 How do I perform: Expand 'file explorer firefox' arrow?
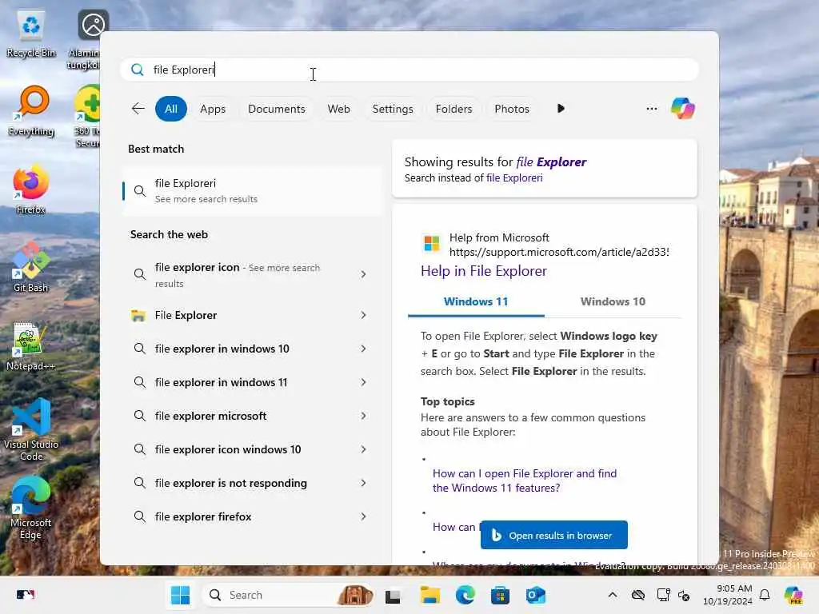click(364, 517)
